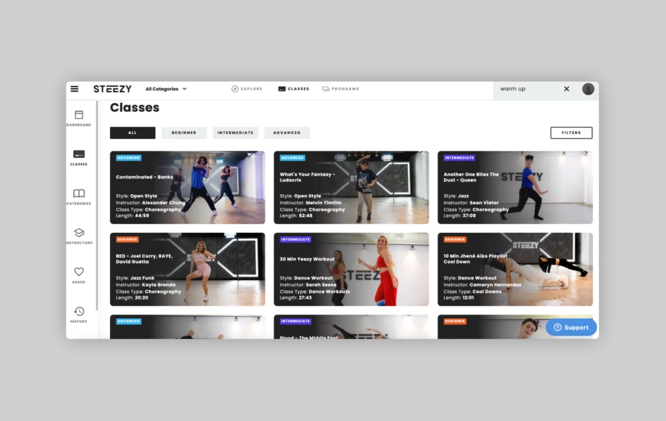Click the Class Type: Cool Downs text
Image resolution: width=666 pixels, height=421 pixels.
(x=472, y=292)
